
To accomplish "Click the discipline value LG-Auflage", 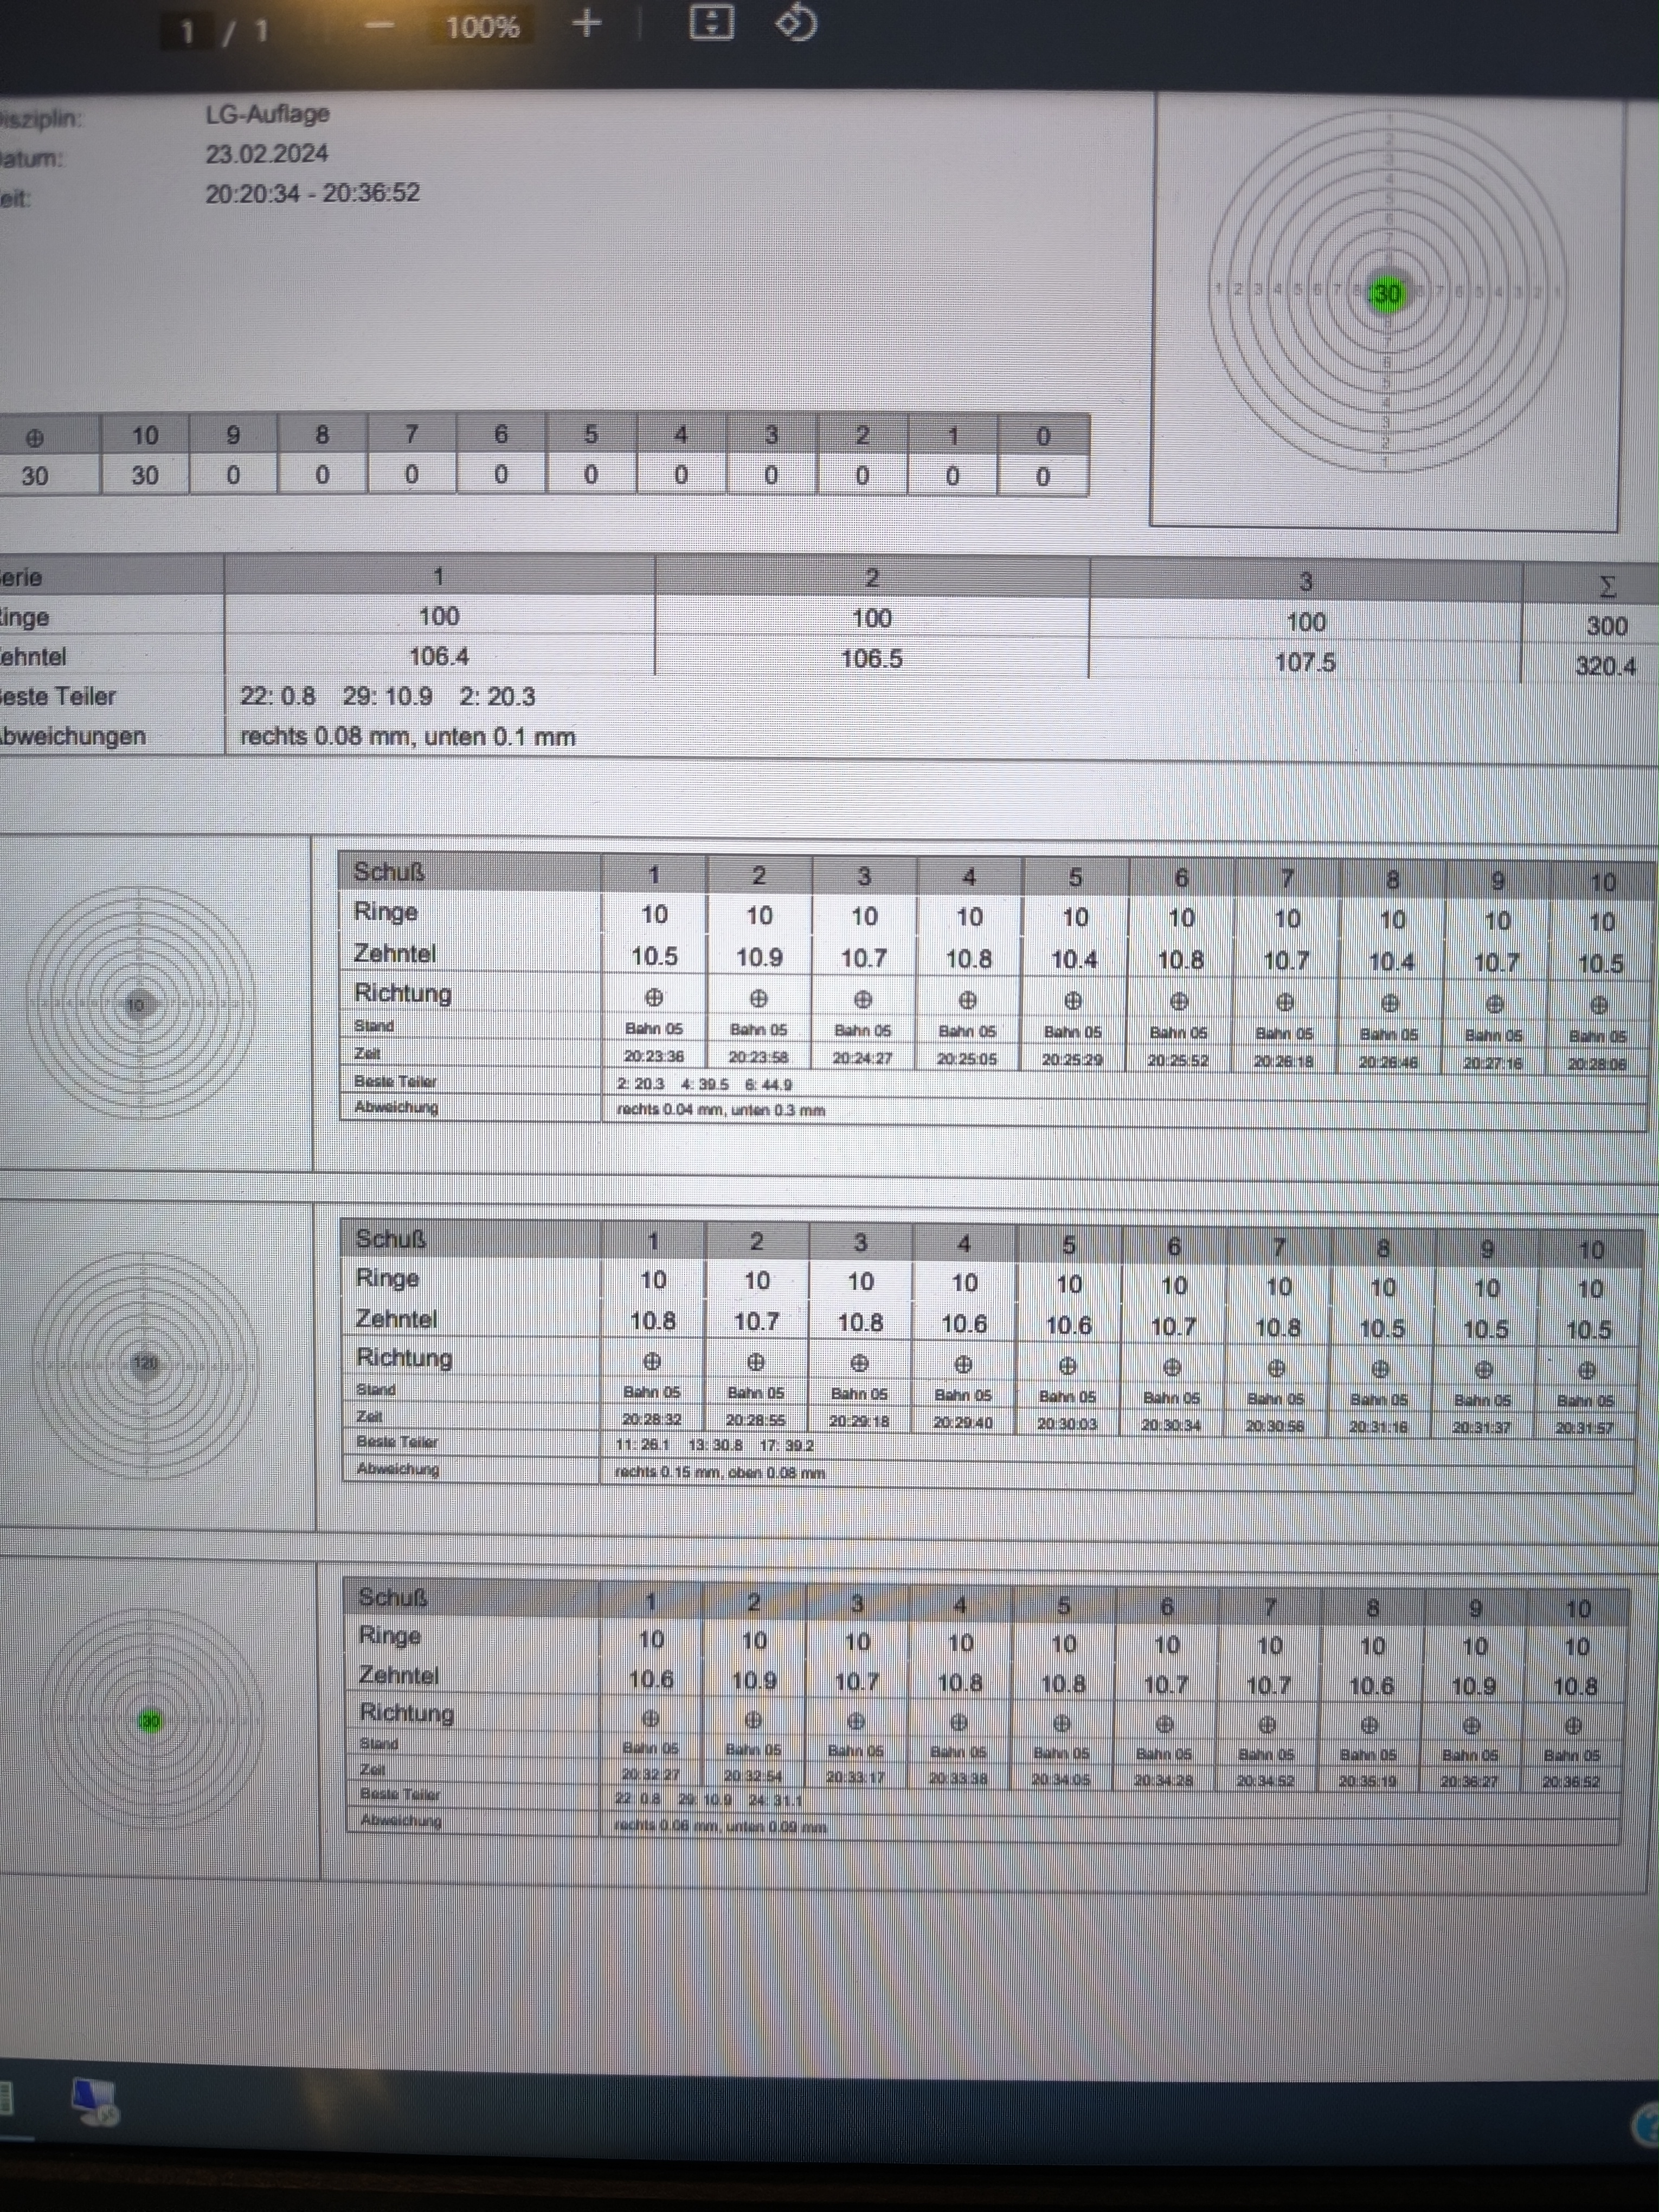I will [x=267, y=114].
